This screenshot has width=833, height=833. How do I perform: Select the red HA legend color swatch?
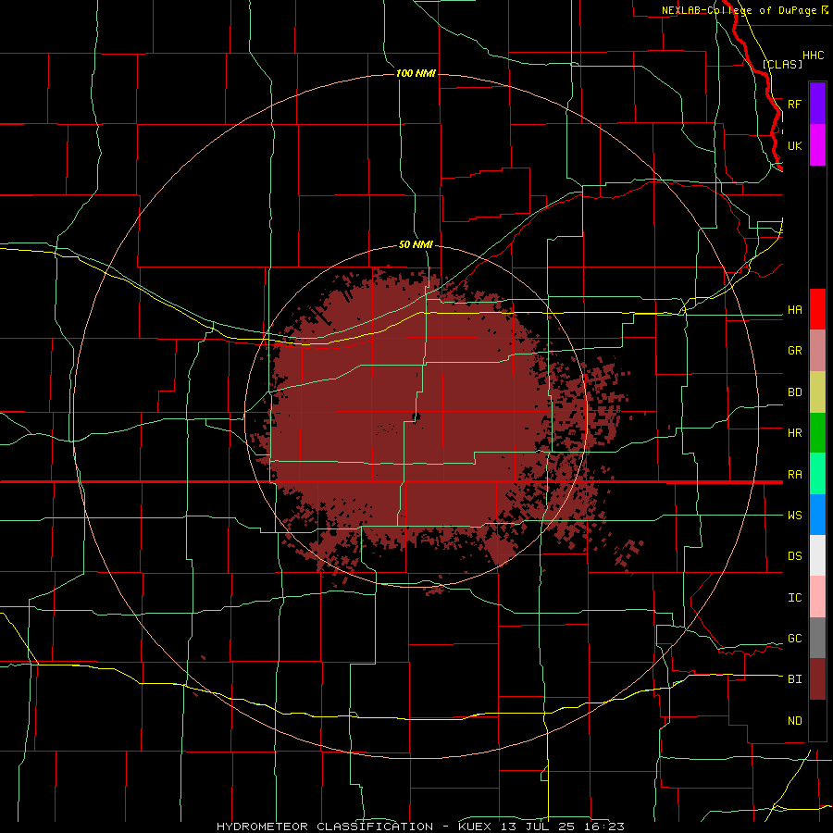817,309
